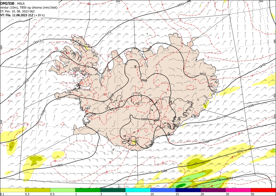Click legend value '0.1'
This screenshot has height=196, width=276.
(2, 194)
